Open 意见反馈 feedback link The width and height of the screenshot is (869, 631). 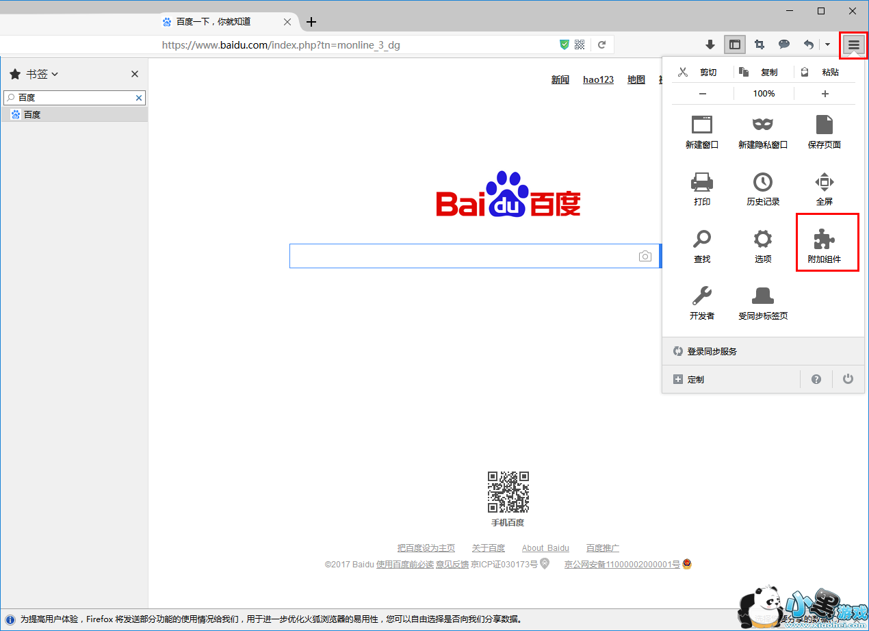[452, 565]
